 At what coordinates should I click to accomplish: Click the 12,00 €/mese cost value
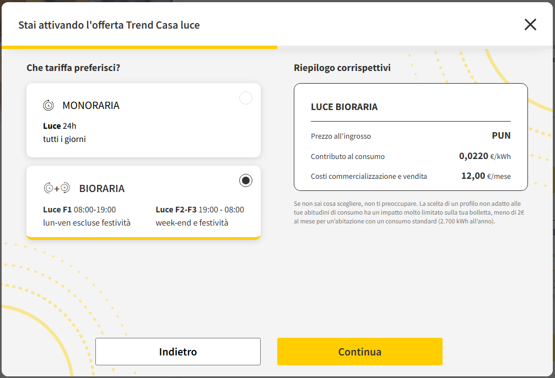coord(486,176)
